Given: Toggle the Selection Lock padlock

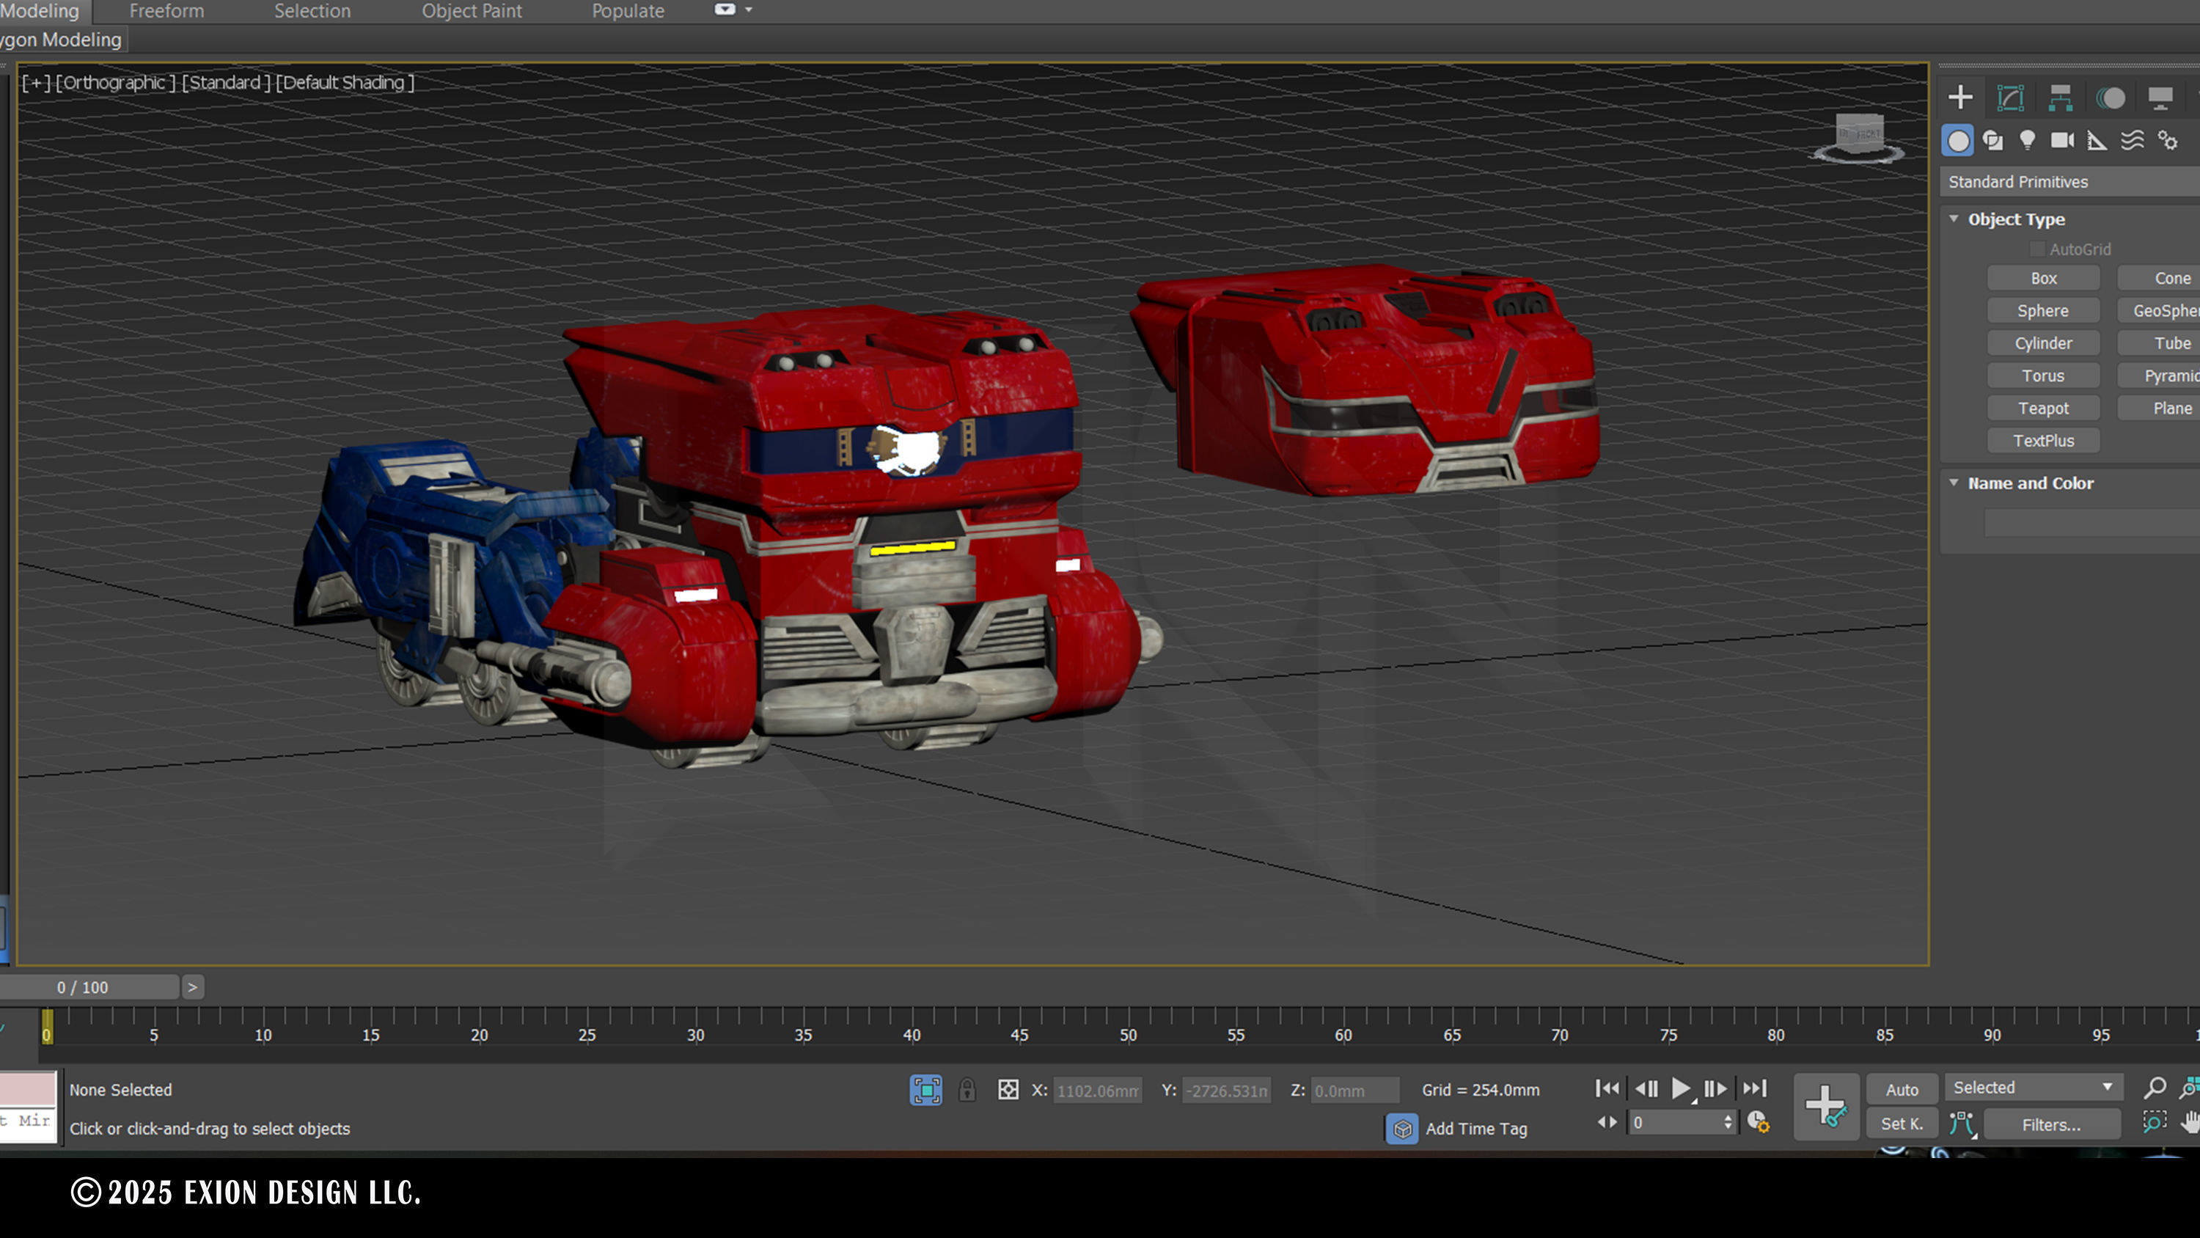Looking at the screenshot, I should 967,1090.
